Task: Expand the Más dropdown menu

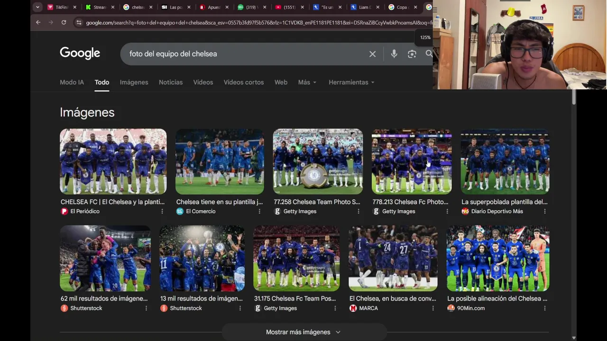Action: click(x=307, y=82)
